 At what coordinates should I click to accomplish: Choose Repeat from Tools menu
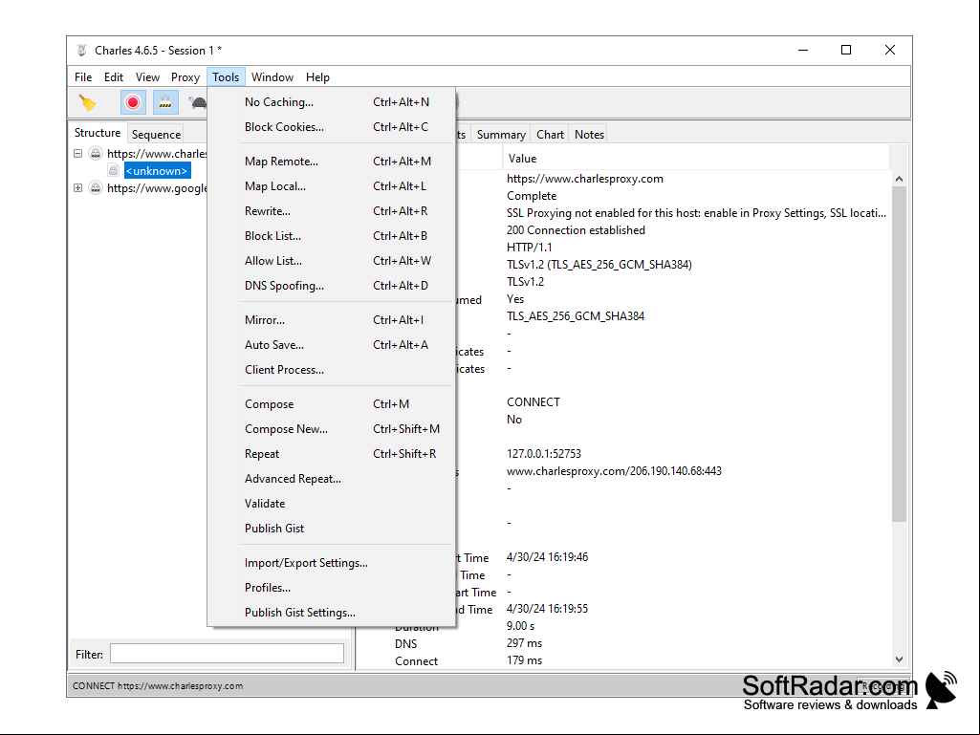[331, 454]
